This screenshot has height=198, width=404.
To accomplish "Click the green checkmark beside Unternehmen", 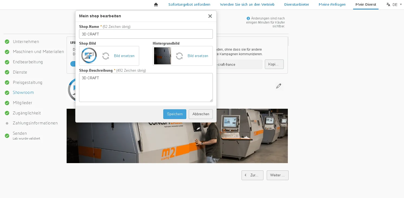I will (x=7, y=42).
